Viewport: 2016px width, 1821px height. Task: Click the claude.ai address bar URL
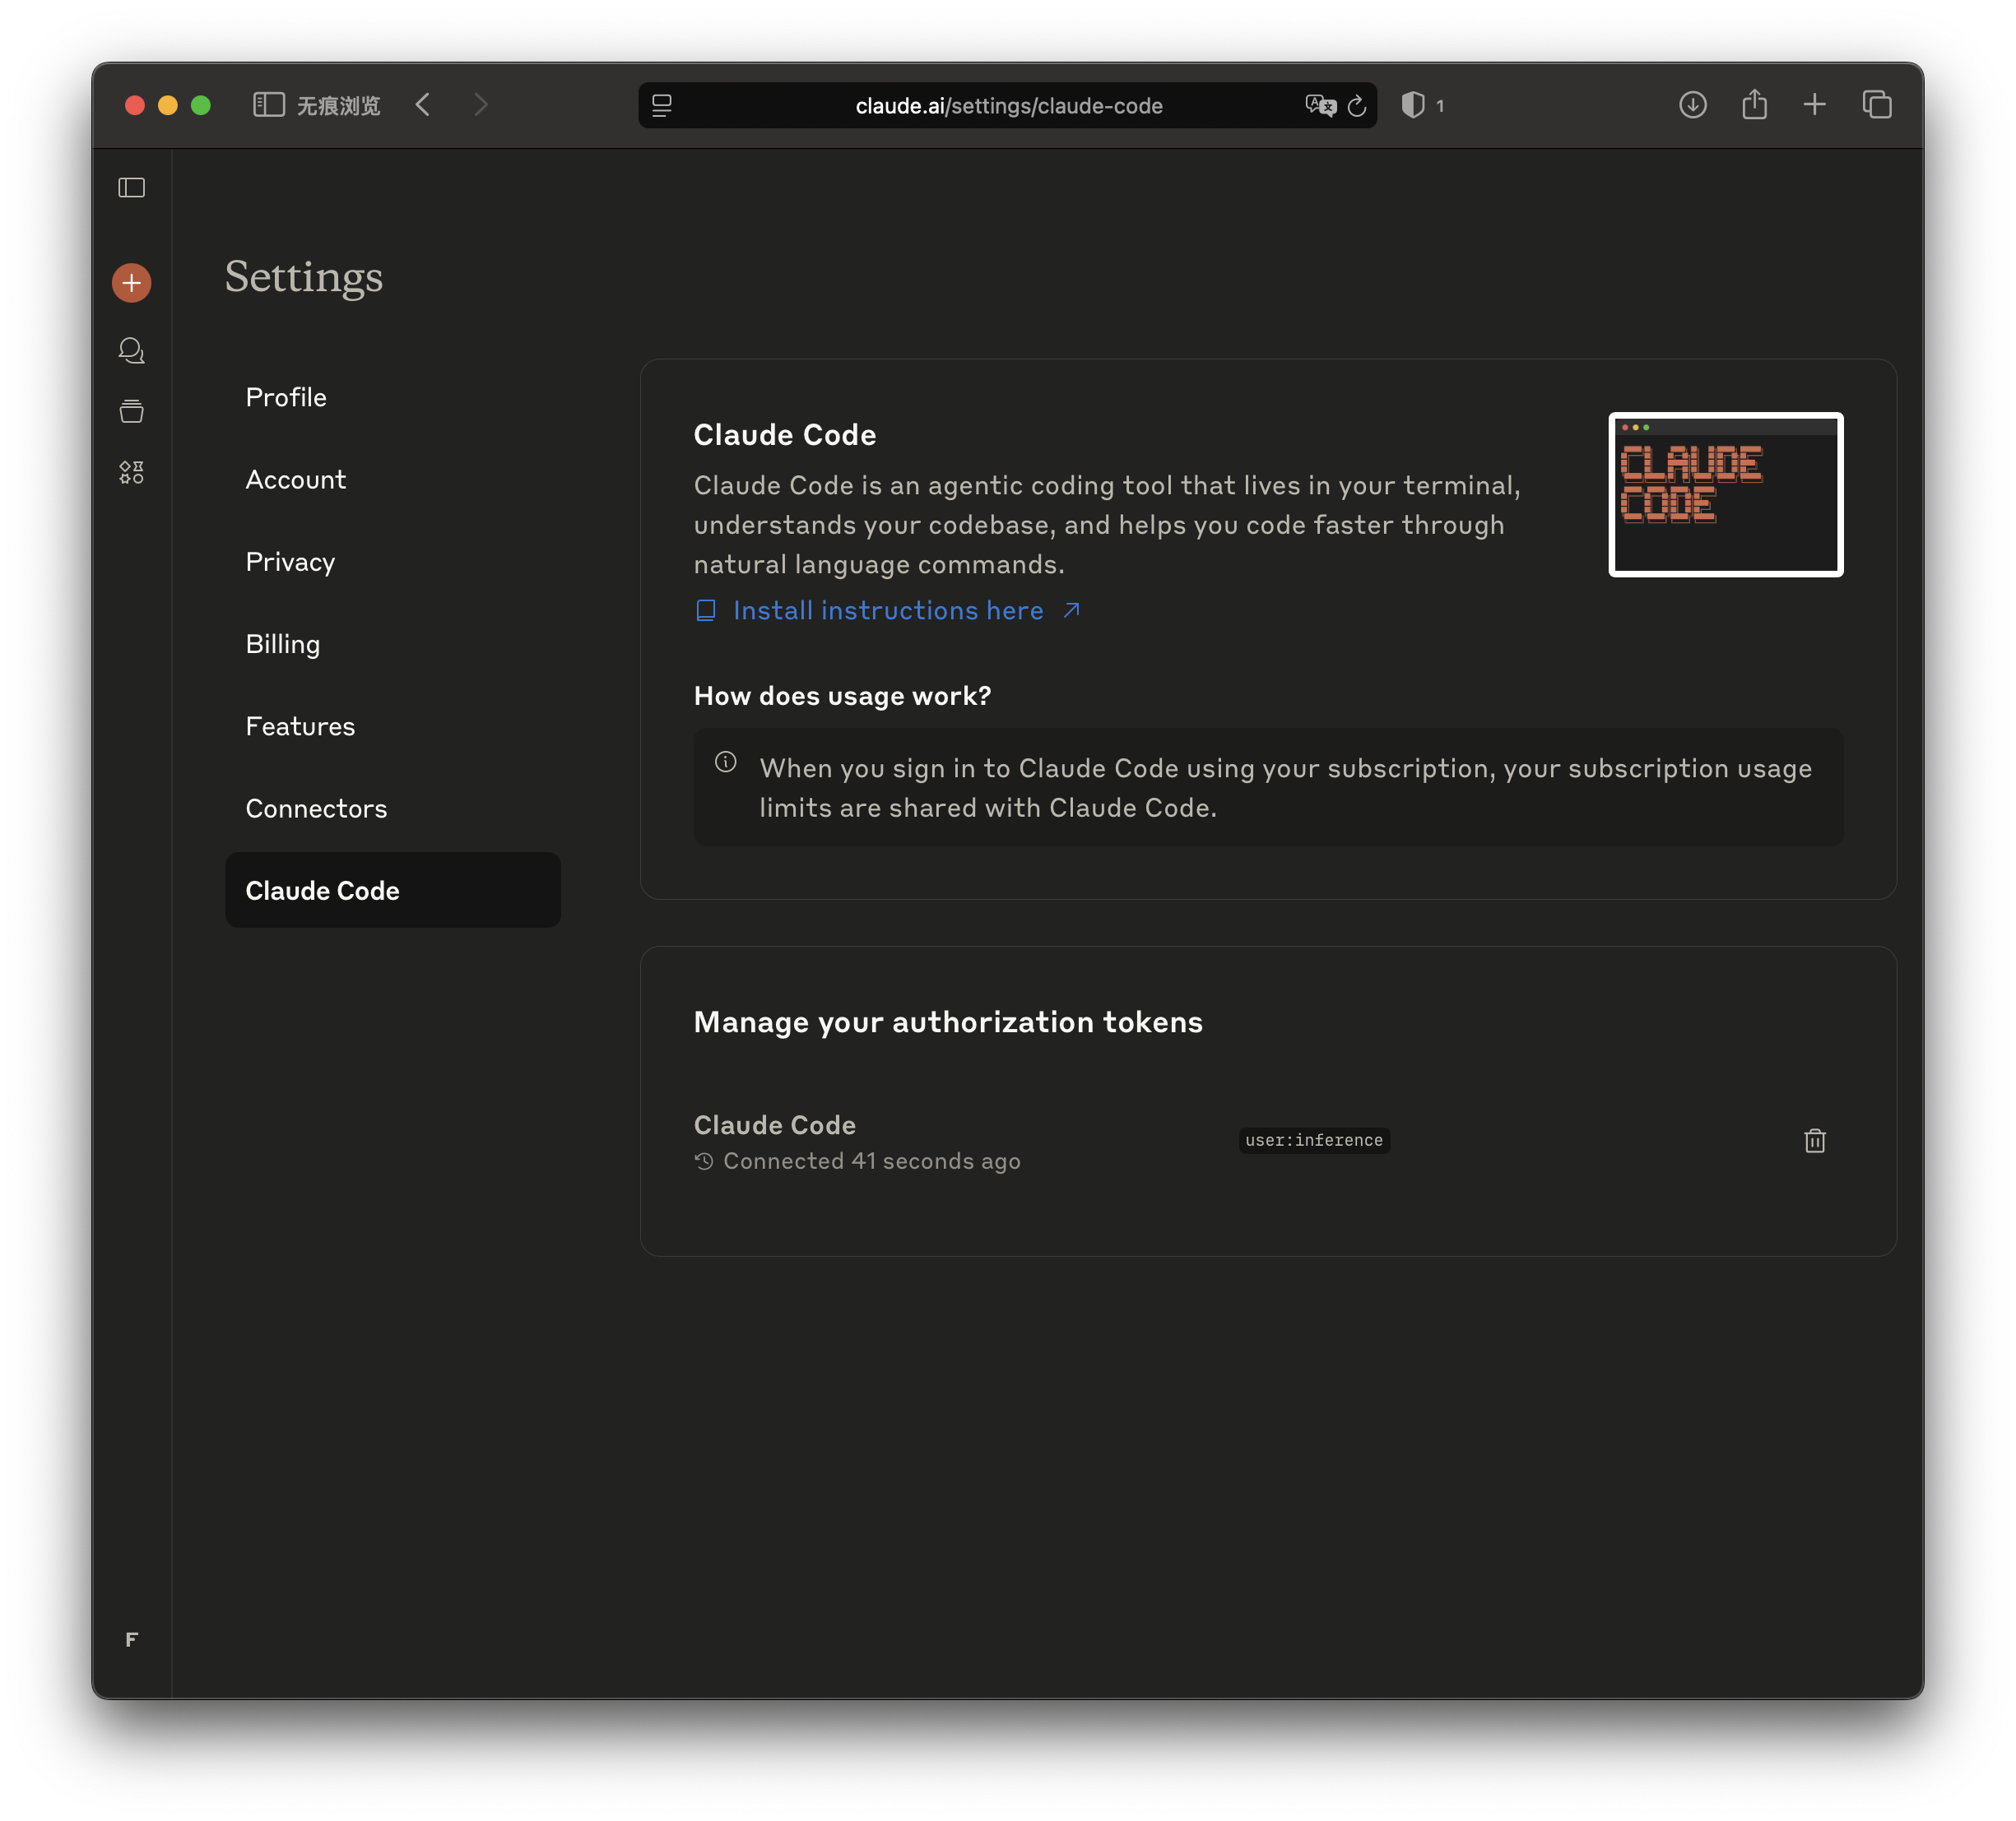tap(1009, 106)
